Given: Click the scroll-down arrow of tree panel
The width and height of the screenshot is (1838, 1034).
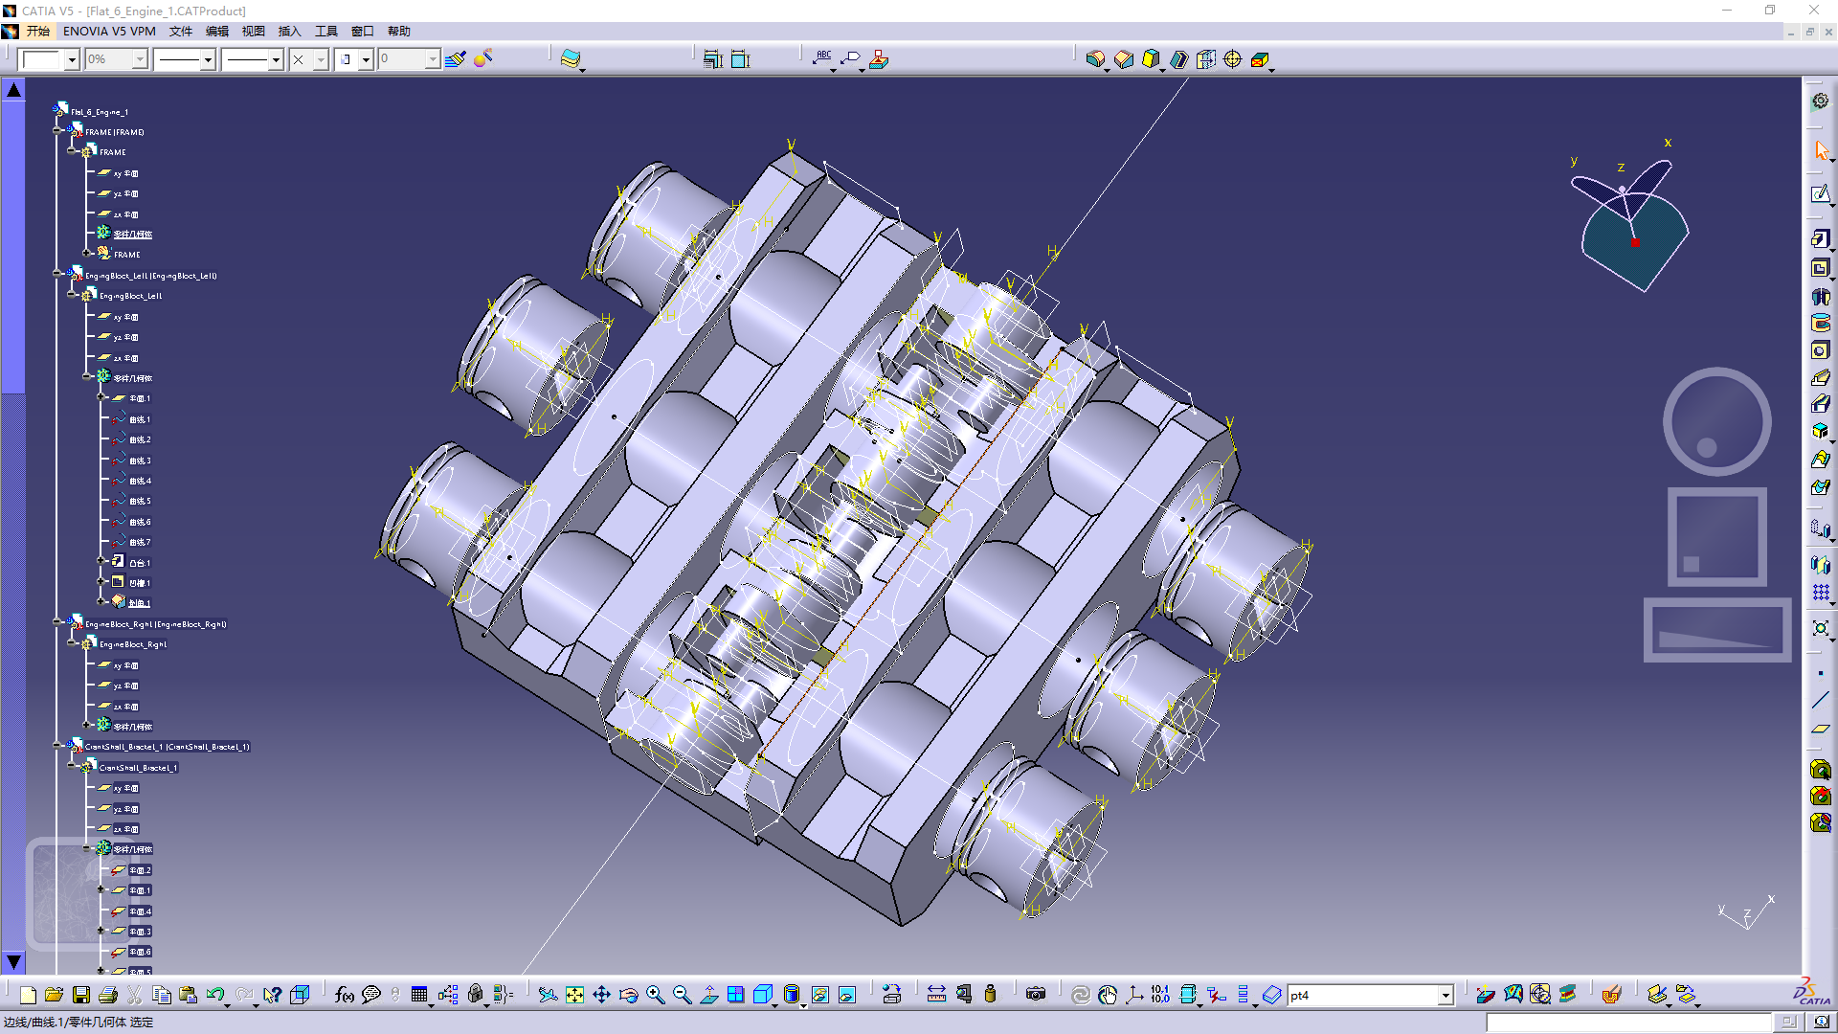Looking at the screenshot, I should tap(13, 962).
